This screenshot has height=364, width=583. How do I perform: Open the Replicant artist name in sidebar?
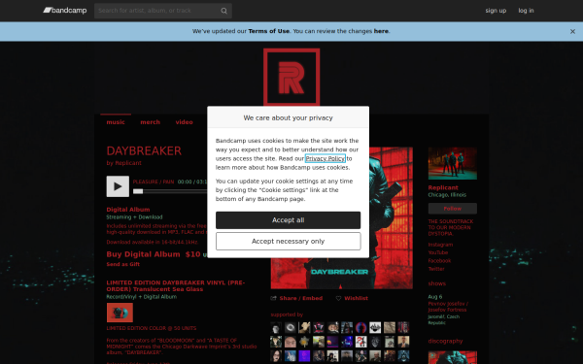(x=443, y=187)
